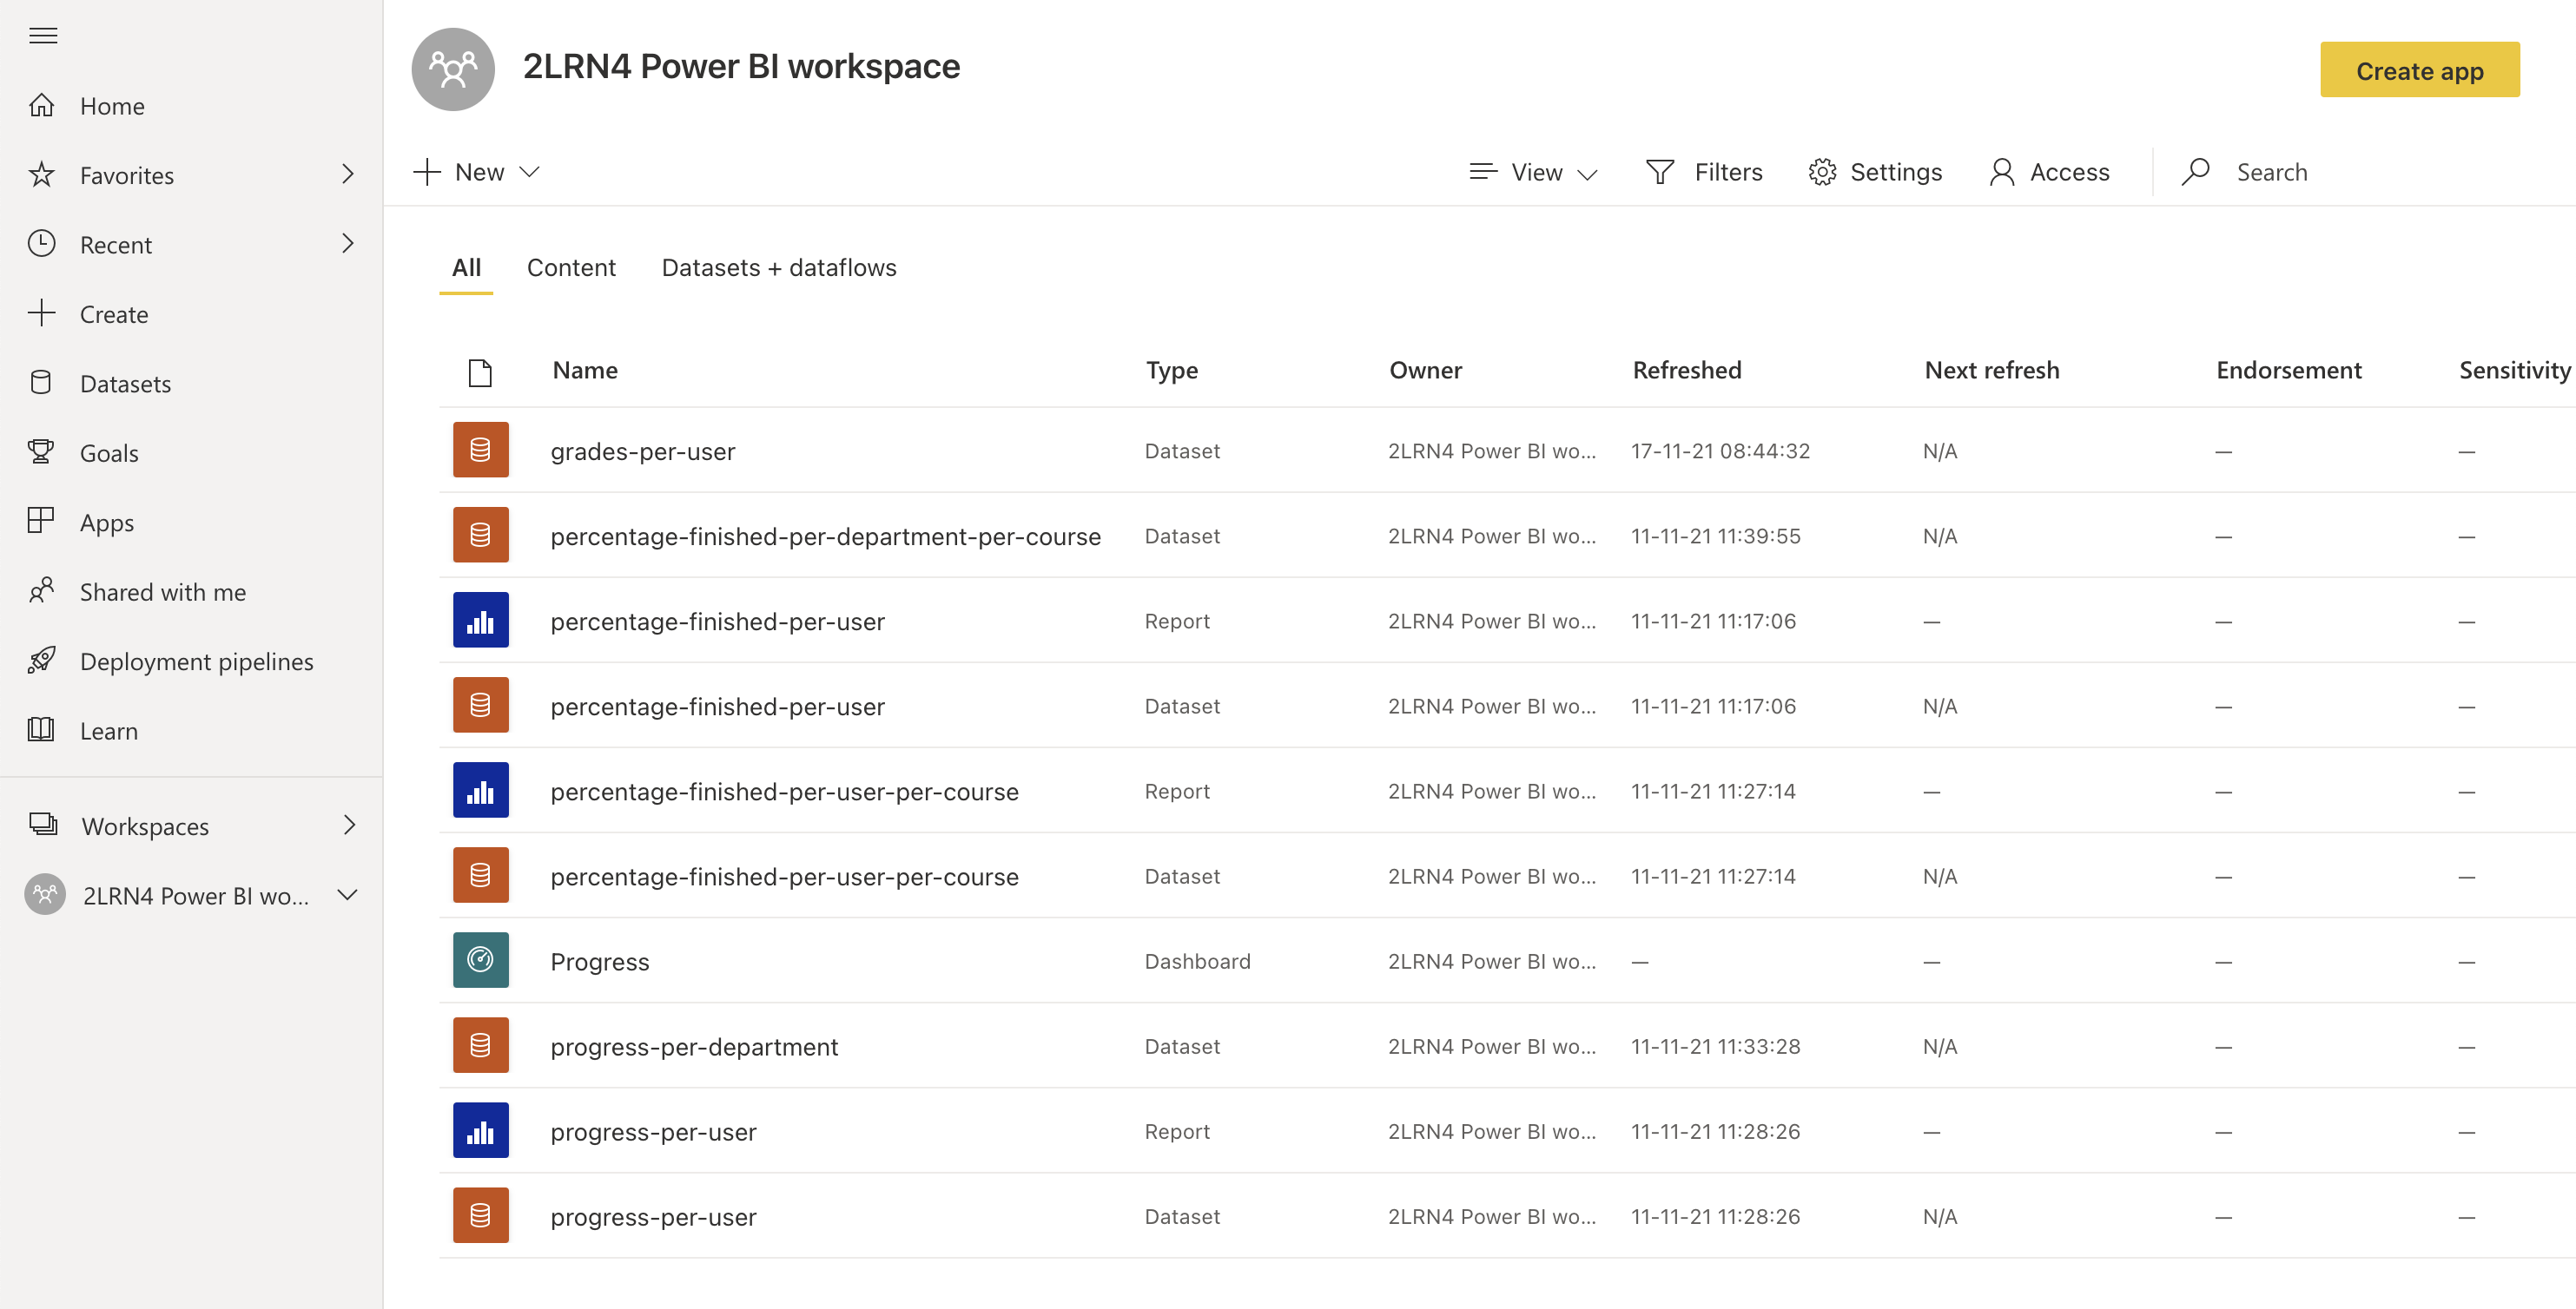Open the progress-per-department dataset
Image resolution: width=2576 pixels, height=1309 pixels.
tap(694, 1047)
